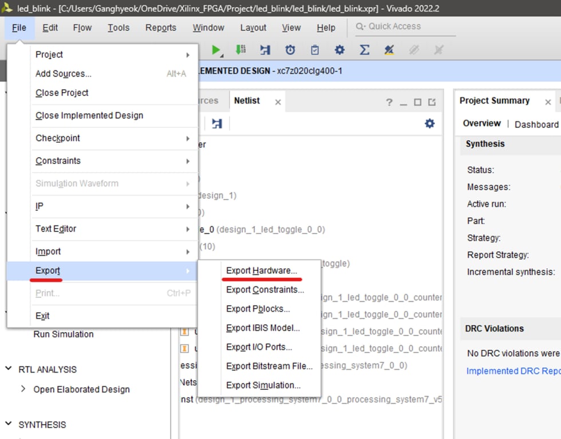This screenshot has height=439, width=561.
Task: Choose Export Bitstream File... option
Action: click(269, 366)
